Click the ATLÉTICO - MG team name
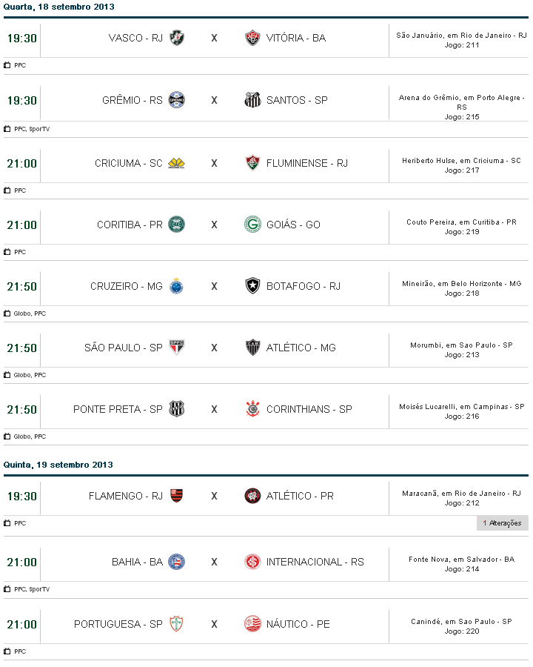 (x=301, y=348)
